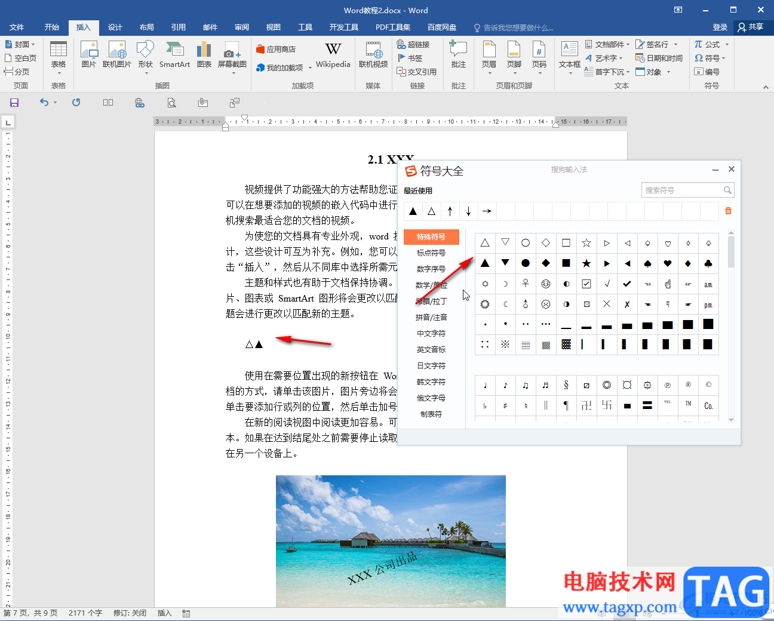Image resolution: width=774 pixels, height=621 pixels.
Task: Switch to the 设计 ribbon tab
Action: pos(115,27)
